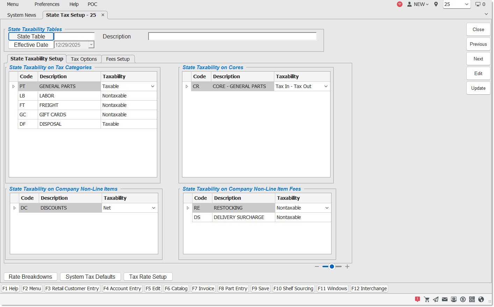Image resolution: width=494 pixels, height=307 pixels.
Task: Switch to the Tax Options tab
Action: [84, 59]
